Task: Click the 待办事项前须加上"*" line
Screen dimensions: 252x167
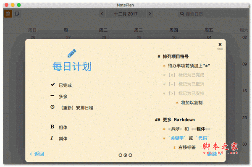Action: pos(186,66)
